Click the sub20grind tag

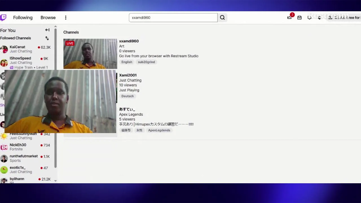(146, 62)
